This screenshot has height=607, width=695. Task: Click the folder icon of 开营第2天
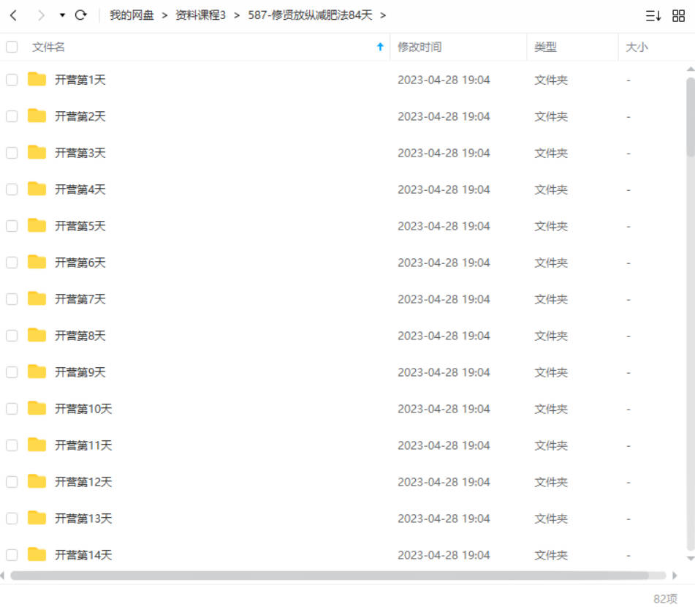pos(37,116)
